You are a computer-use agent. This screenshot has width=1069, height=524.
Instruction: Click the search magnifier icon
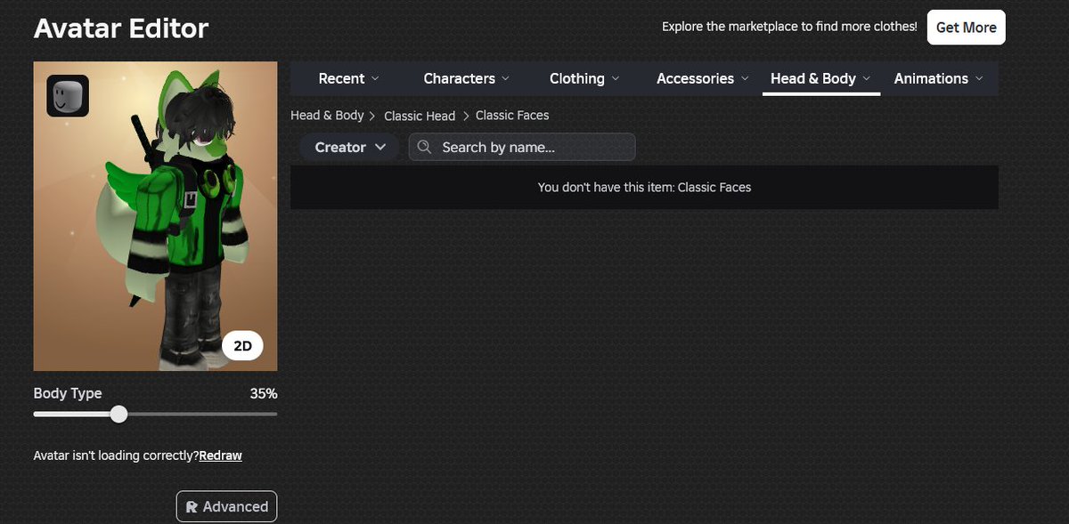point(425,147)
